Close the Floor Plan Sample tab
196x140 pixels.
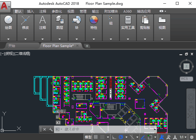click(77, 46)
